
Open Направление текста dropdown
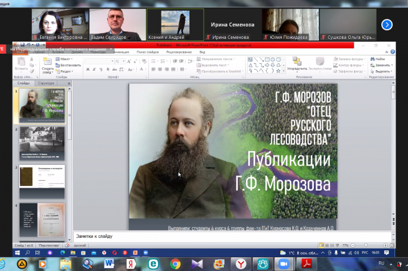point(216,59)
